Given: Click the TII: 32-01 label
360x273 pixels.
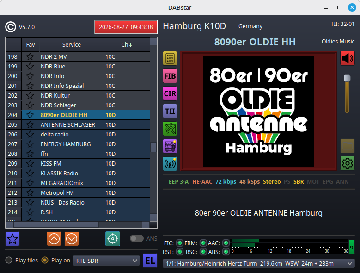Looking at the screenshot, I should tap(342, 24).
